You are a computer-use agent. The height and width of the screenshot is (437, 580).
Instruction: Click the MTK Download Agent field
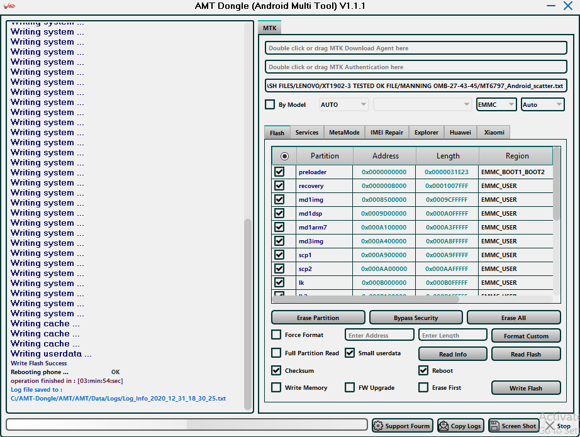click(x=416, y=48)
